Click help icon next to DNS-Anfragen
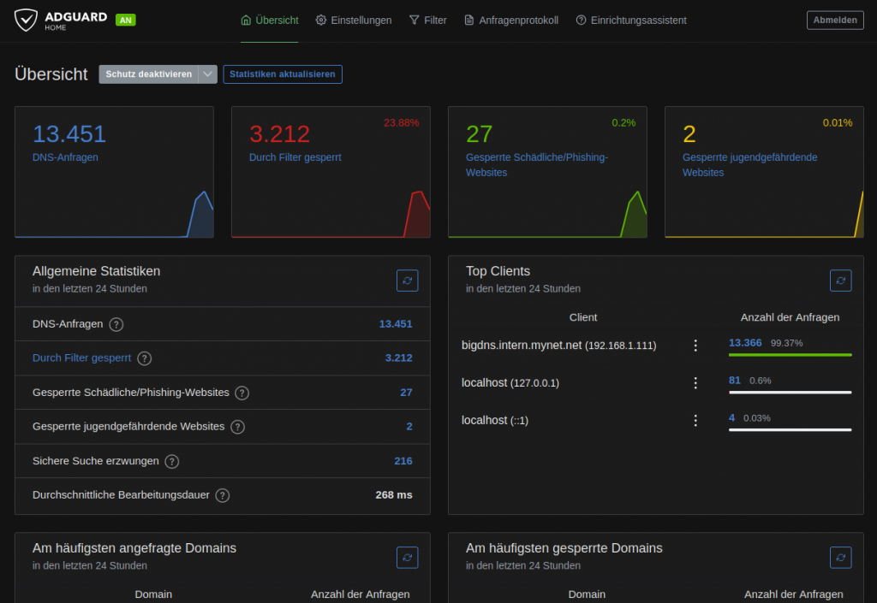Viewport: 877px width, 603px height. click(x=116, y=324)
